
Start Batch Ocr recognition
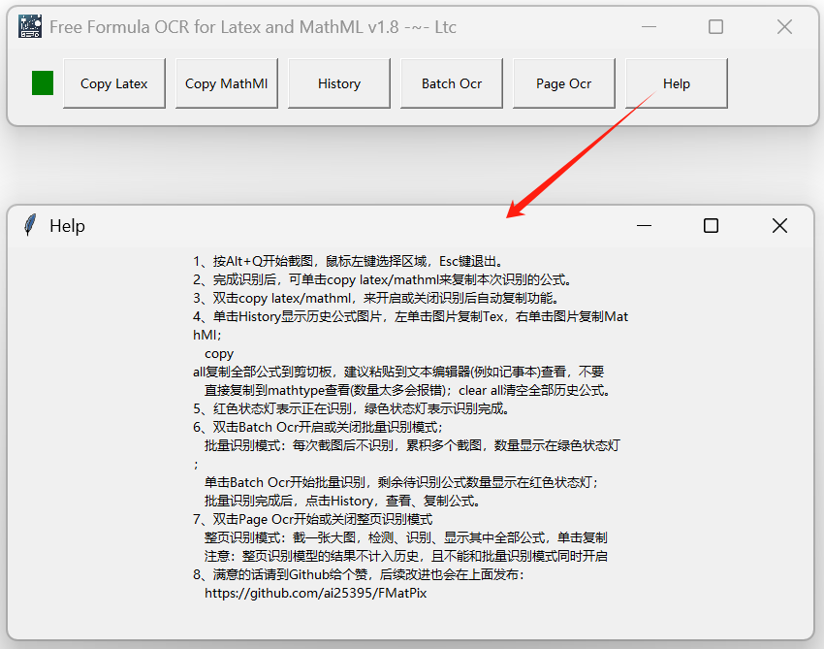tap(452, 83)
